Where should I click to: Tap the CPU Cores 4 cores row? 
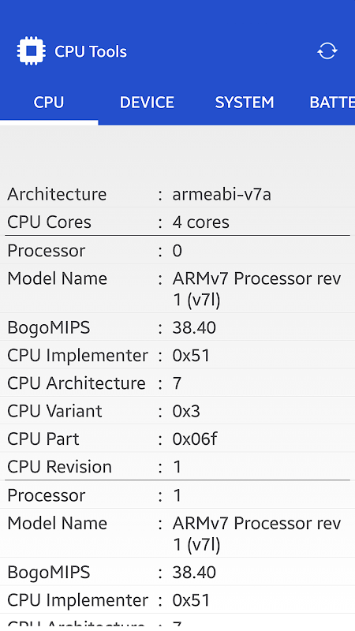[x=177, y=222]
